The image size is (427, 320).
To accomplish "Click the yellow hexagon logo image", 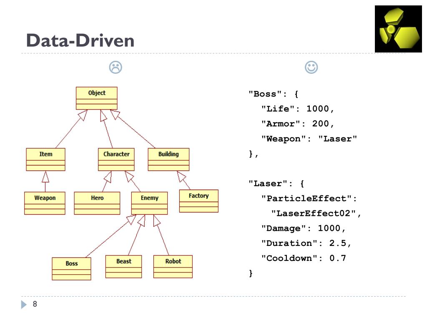I will click(x=398, y=29).
